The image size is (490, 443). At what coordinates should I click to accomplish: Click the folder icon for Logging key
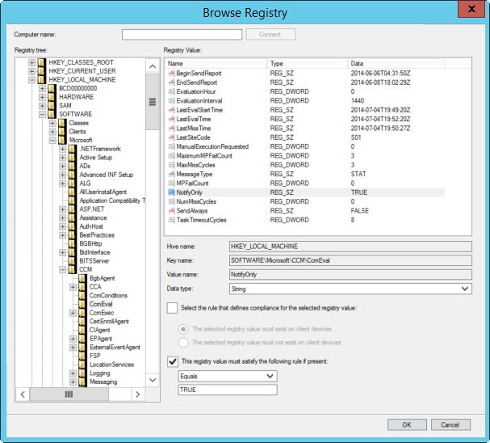pos(82,373)
